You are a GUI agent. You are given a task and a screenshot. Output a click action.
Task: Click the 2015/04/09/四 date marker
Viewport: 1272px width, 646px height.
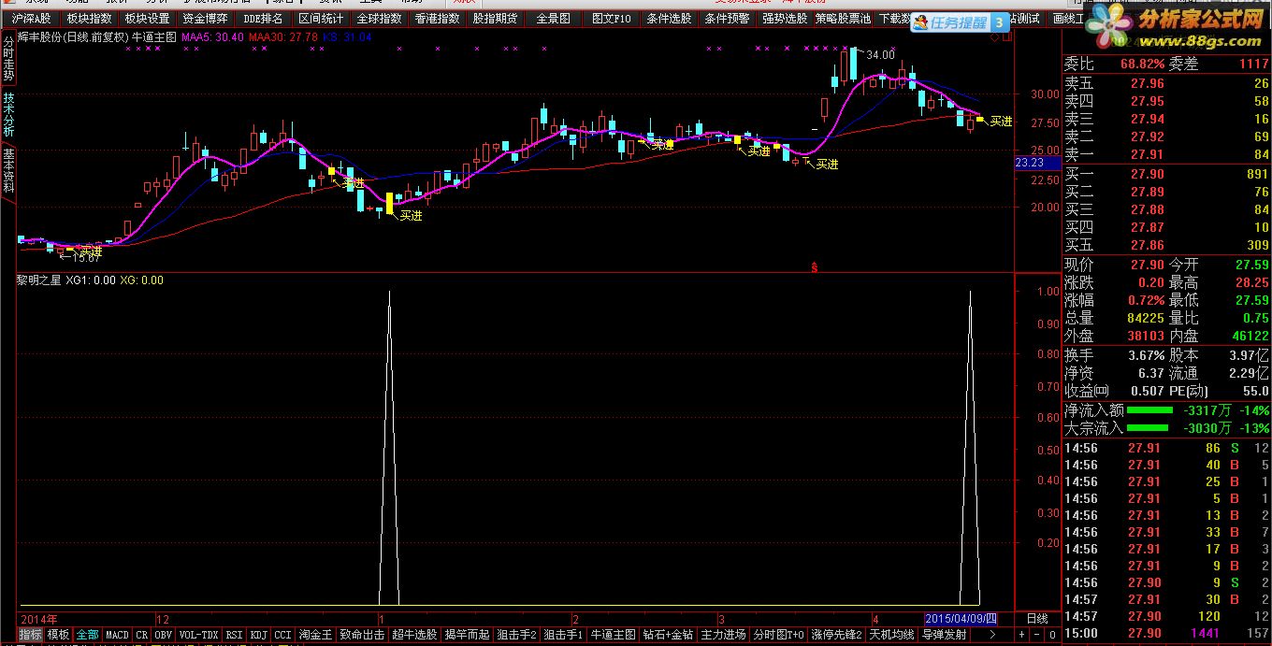tap(961, 619)
